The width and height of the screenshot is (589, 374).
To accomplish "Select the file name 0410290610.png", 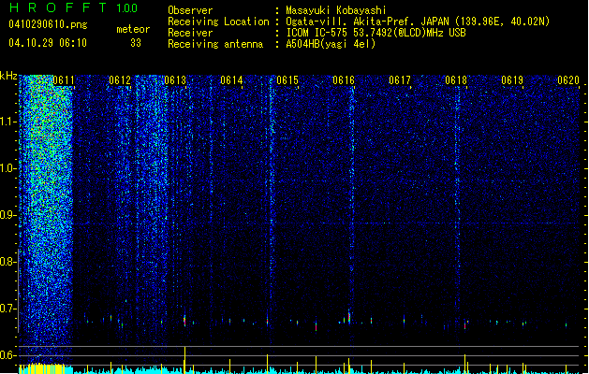I will click(x=48, y=24).
